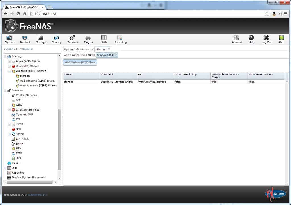
Task: Click the expand all link
Action: tap(11, 49)
